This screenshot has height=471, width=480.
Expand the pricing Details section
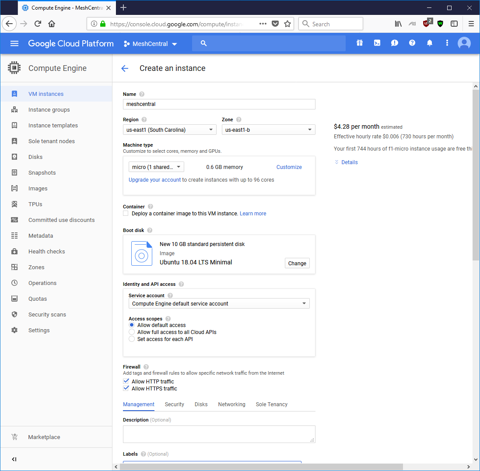(346, 162)
